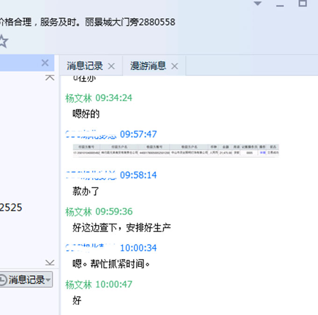Click scroll-to-top arrow in chat panel
This screenshot has height=315, width=318.
[x=50, y=77]
